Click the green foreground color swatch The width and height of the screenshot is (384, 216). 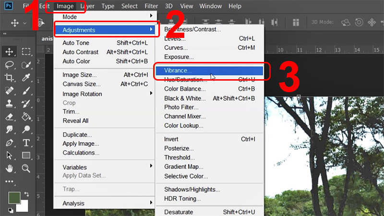click(x=14, y=198)
